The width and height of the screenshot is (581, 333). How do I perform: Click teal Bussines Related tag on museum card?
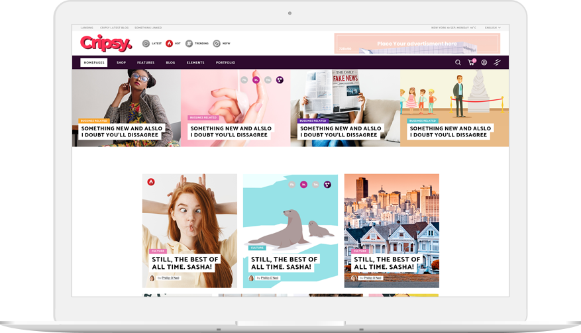423,120
